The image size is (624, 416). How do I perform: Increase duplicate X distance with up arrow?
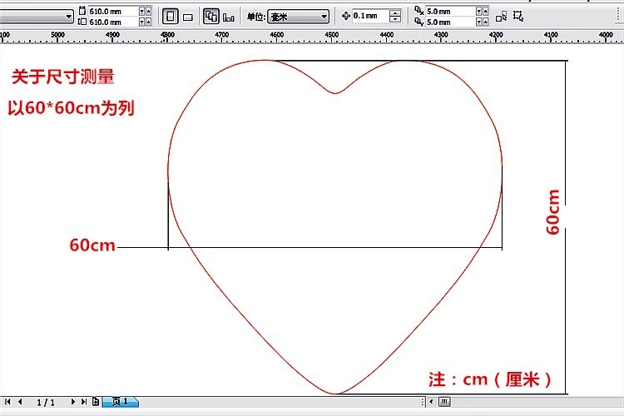486,11
